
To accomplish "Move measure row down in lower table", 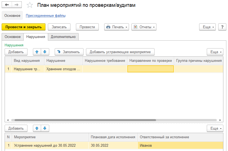I will coord(45,128).
